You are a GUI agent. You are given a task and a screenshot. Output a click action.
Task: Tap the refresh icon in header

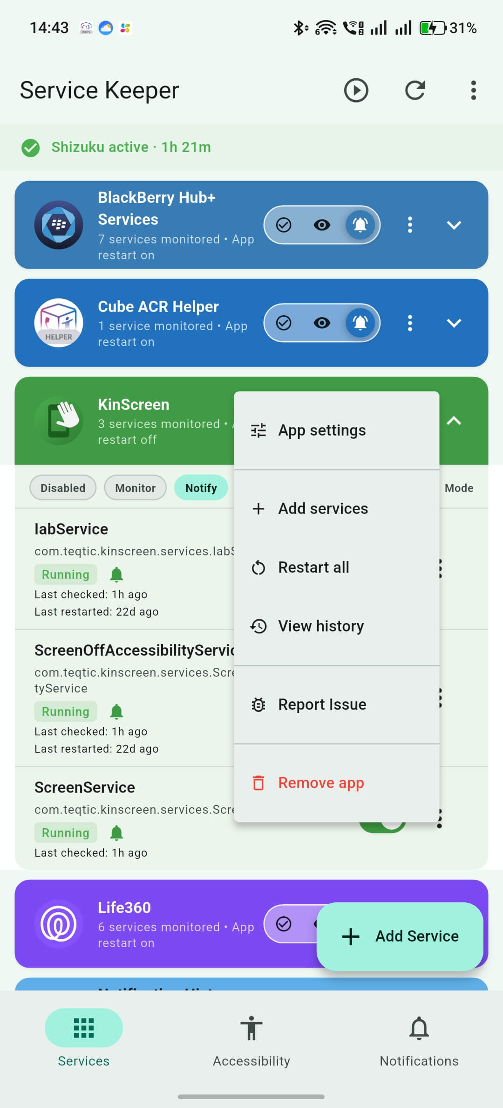[415, 90]
